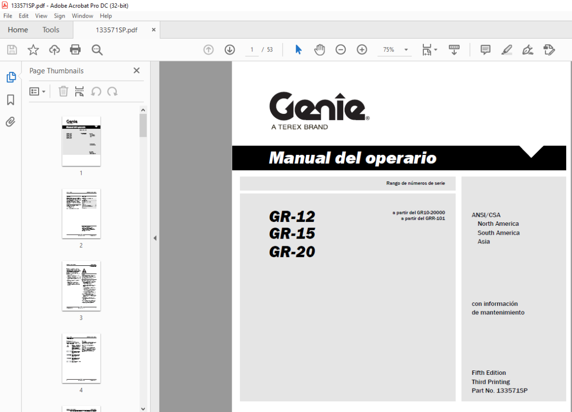
Task: Open the Edit menu
Action: [23, 16]
